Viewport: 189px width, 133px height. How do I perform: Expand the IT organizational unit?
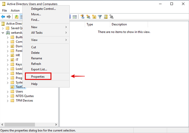click(x=8, y=60)
